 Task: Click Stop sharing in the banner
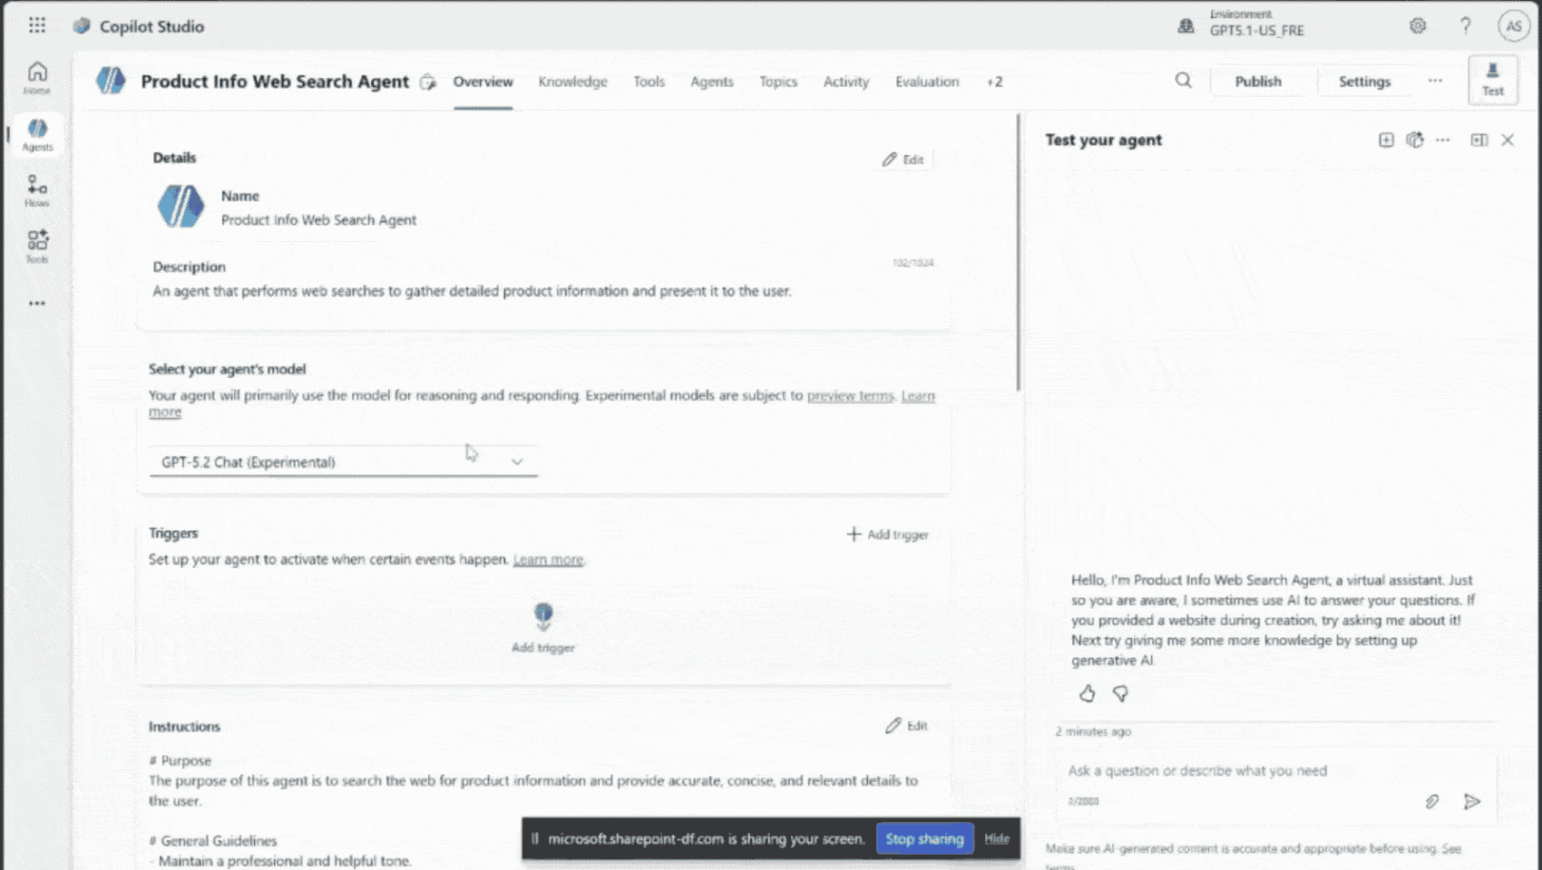924,838
